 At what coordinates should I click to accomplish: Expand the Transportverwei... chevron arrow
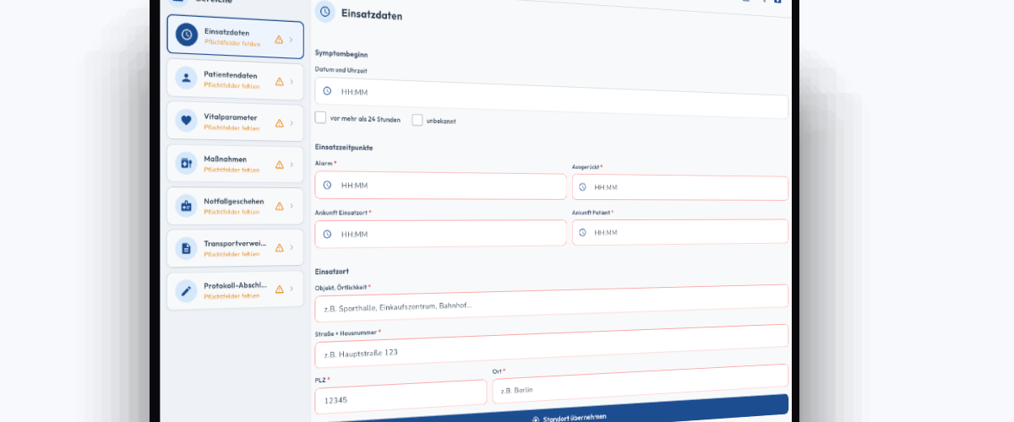pyautogui.click(x=292, y=248)
